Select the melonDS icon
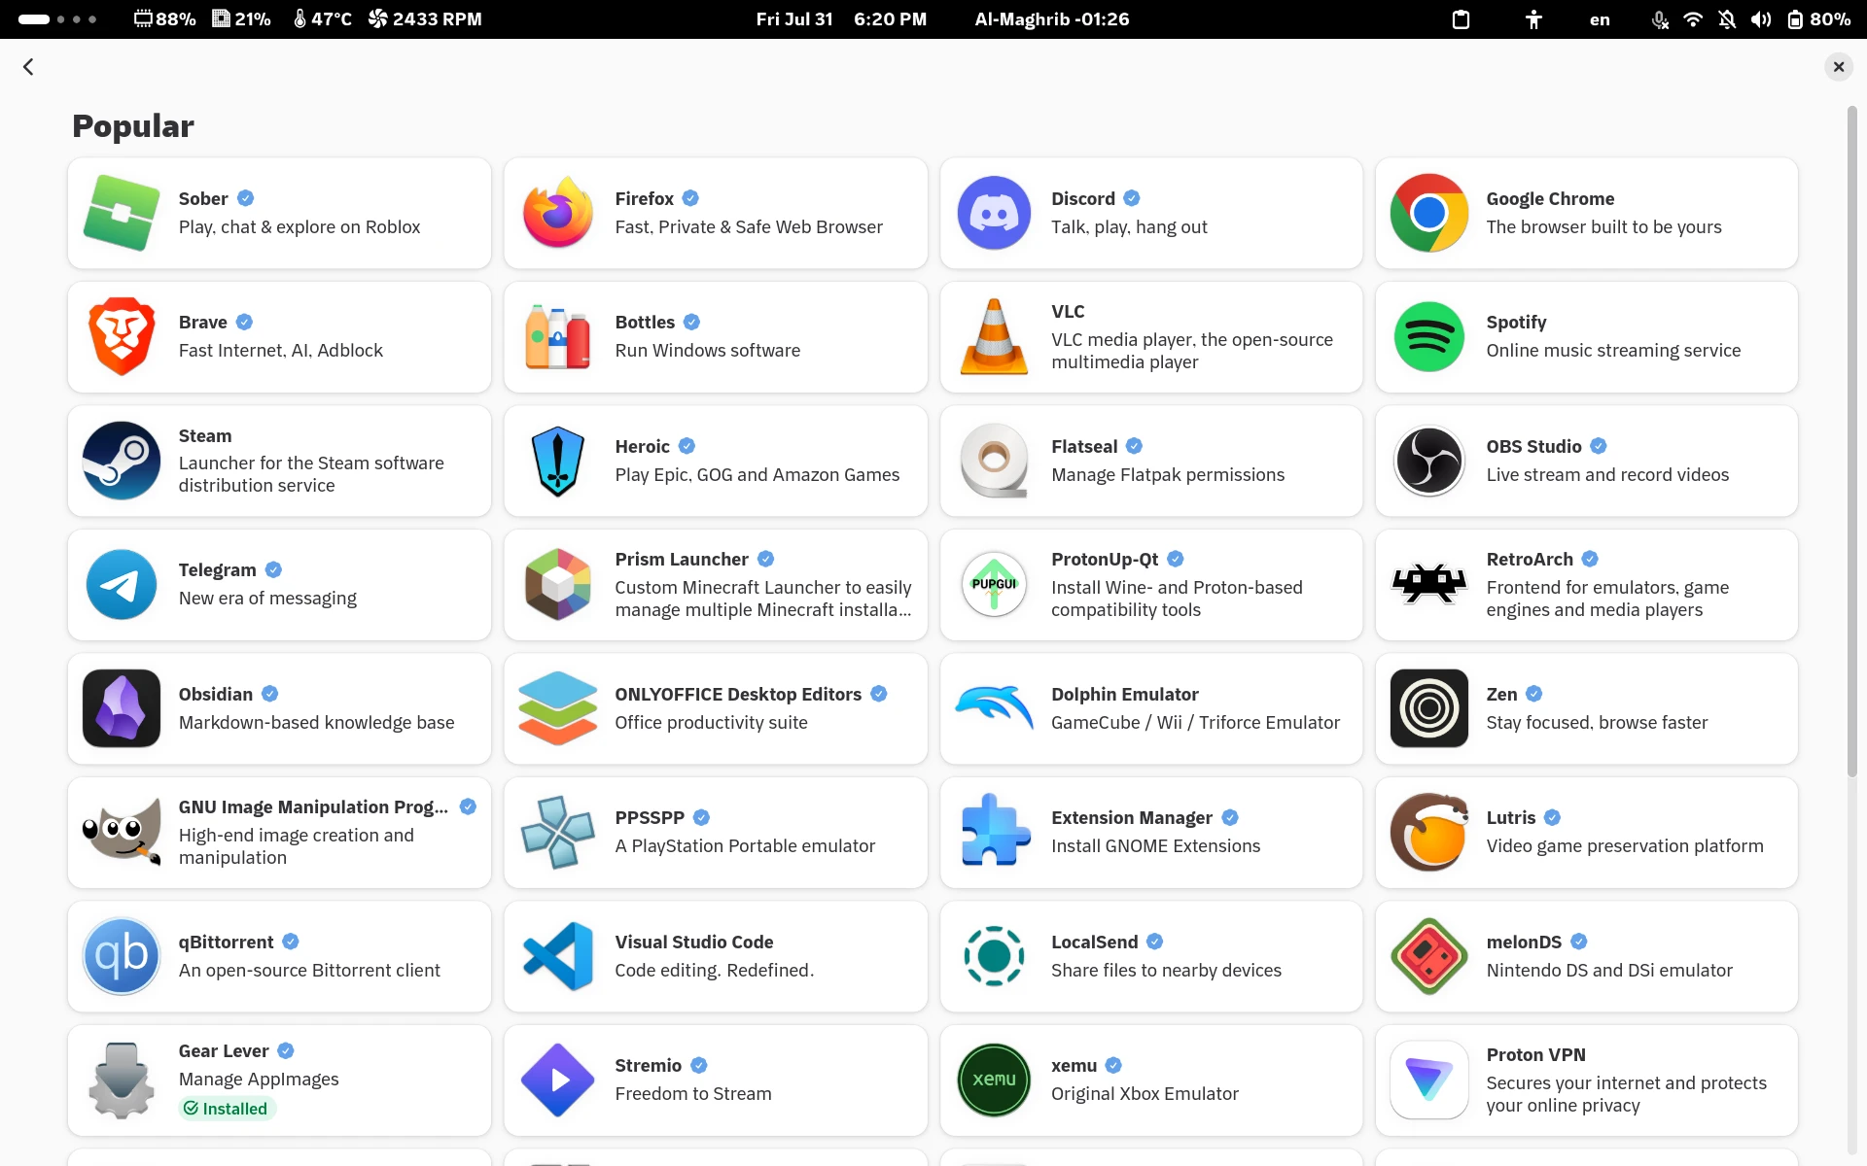This screenshot has width=1867, height=1166. (x=1429, y=956)
